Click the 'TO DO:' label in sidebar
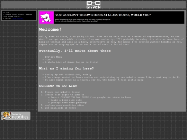Image resolution: width=187 pixels, height=140 pixels. click(6, 12)
